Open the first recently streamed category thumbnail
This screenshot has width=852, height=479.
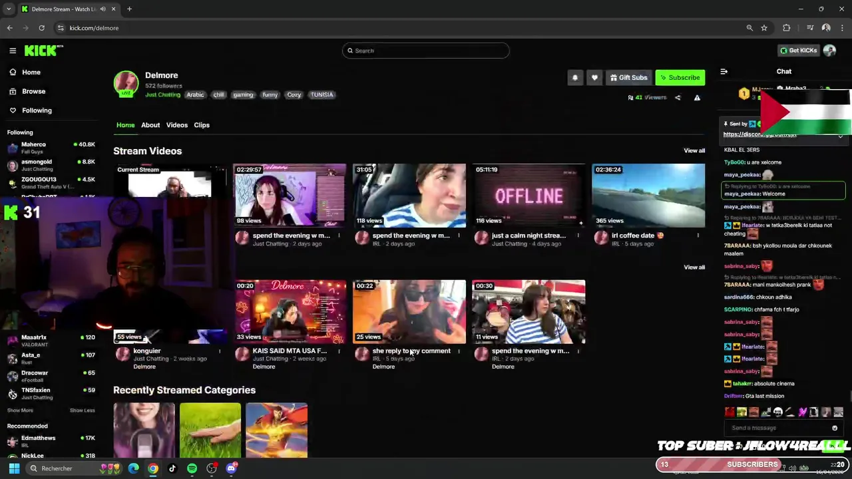[x=144, y=430]
